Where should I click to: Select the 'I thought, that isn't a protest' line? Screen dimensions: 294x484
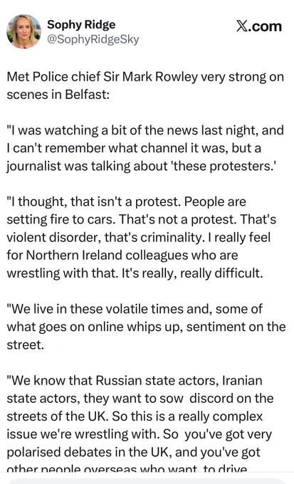pyautogui.click(x=126, y=202)
